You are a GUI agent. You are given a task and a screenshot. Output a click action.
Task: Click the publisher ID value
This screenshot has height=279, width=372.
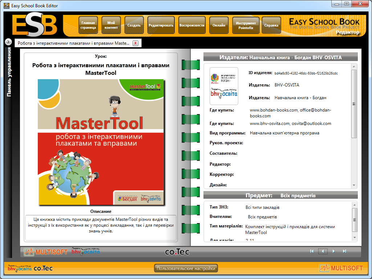306,73
